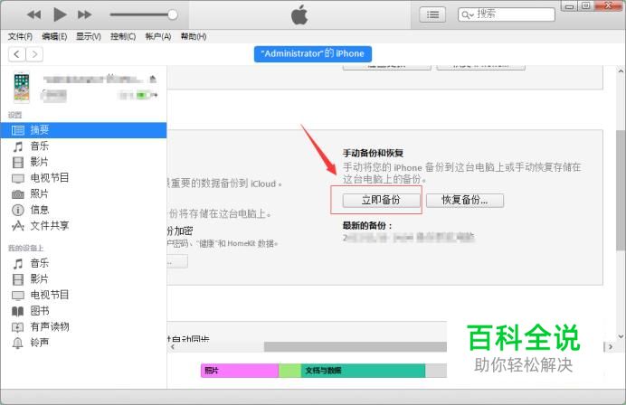Start playback with the play button

[60, 14]
